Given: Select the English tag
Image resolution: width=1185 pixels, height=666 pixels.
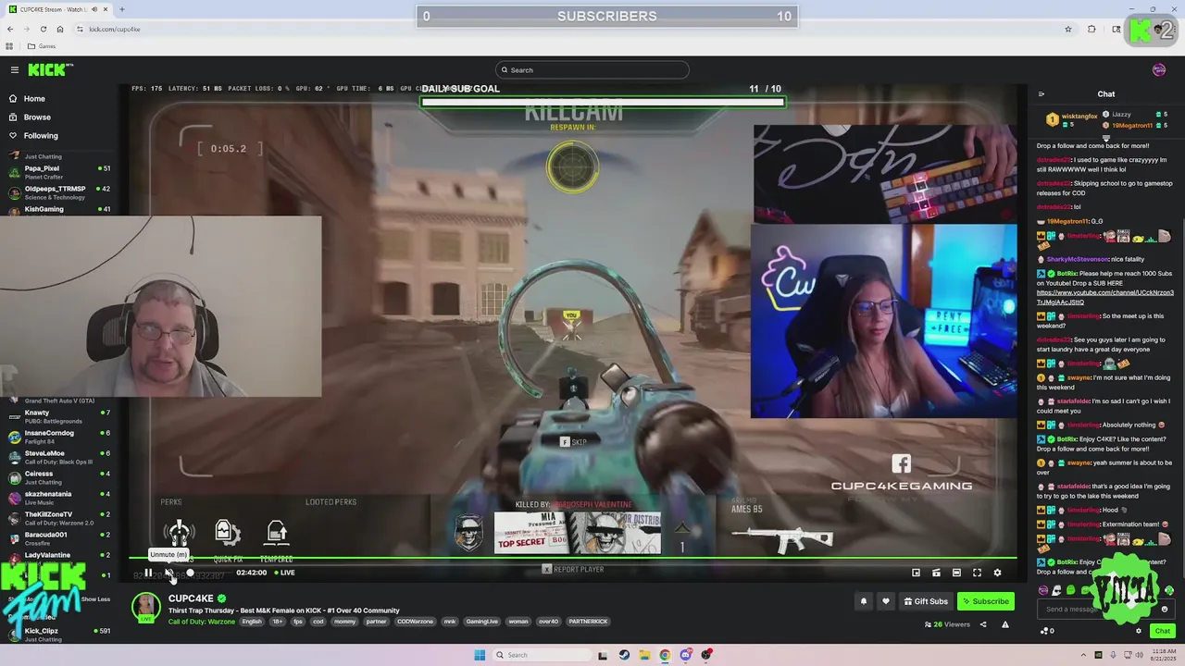Looking at the screenshot, I should (252, 622).
